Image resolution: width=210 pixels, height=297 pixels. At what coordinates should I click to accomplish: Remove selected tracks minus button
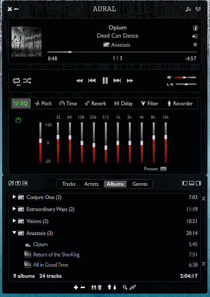(83, 287)
